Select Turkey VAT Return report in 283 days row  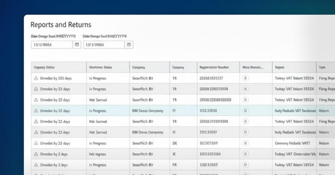tap(294, 78)
